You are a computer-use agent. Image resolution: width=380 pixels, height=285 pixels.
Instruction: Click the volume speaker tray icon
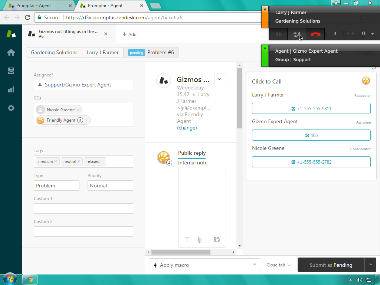(359, 280)
